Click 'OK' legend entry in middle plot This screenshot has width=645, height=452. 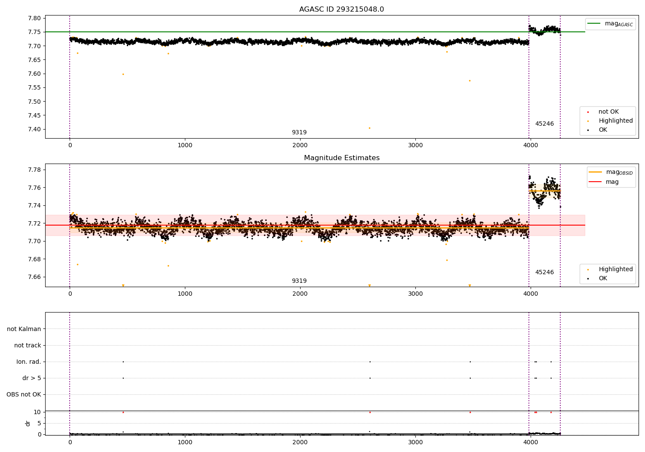tap(603, 279)
